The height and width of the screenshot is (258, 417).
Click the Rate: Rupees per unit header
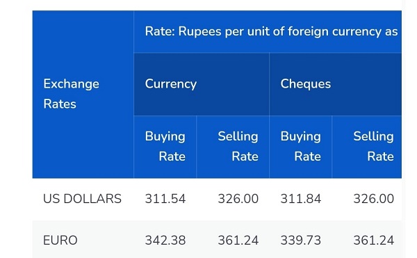[268, 32]
